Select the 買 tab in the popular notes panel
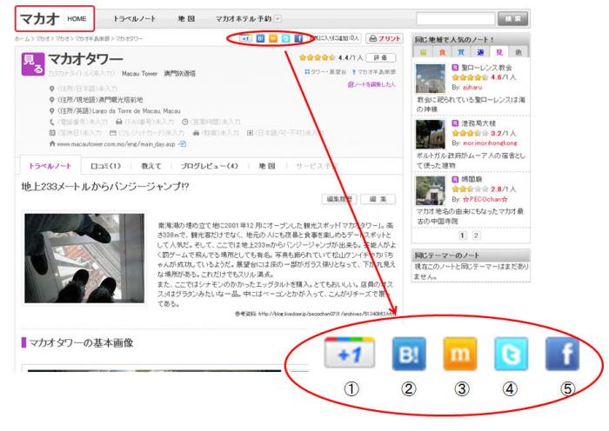Viewport: 609px width, 431px height. coord(461,52)
